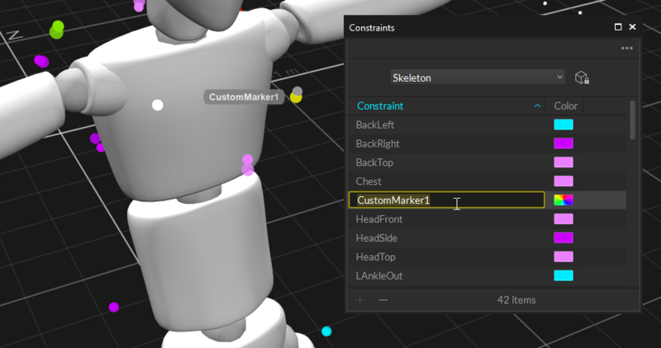Click the CustomMarker1 name edit field

(x=446, y=200)
